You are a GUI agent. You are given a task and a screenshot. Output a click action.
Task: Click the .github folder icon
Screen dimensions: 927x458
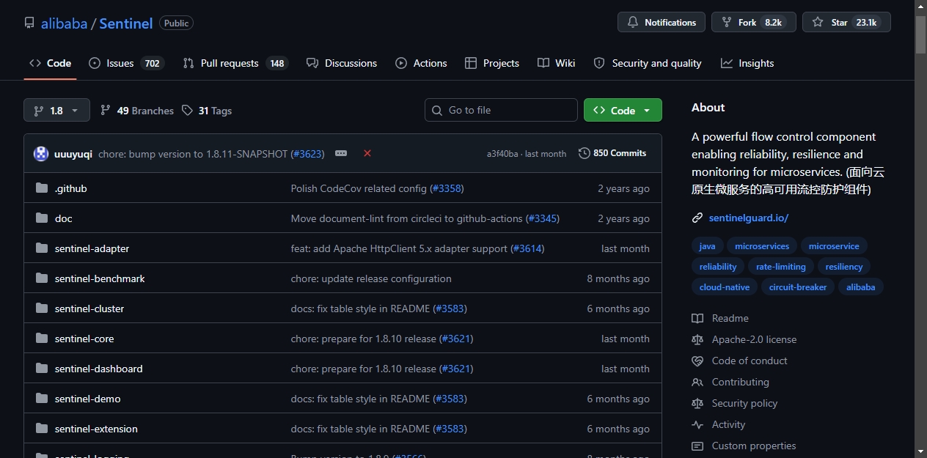(x=42, y=188)
